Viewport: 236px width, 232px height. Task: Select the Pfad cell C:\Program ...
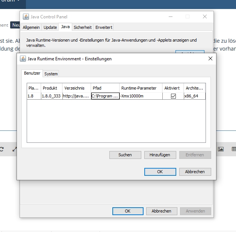(105, 96)
